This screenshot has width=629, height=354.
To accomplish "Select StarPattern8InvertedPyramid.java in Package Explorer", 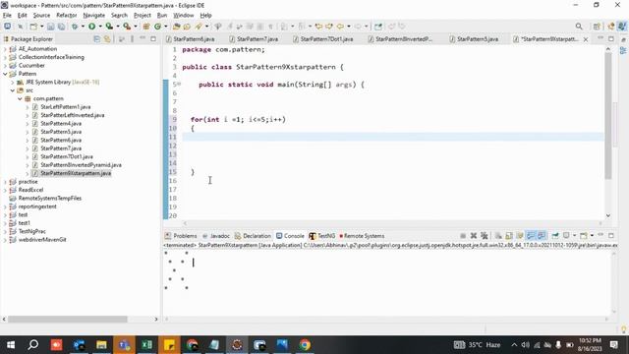I will coord(81,165).
